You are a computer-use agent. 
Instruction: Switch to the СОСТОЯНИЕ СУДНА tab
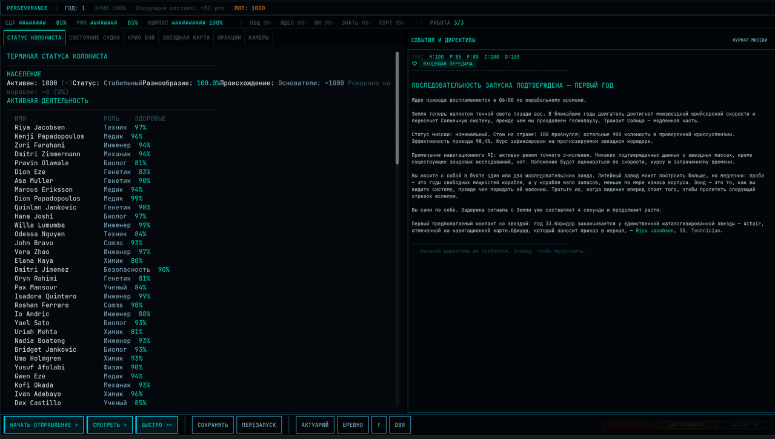coord(95,38)
